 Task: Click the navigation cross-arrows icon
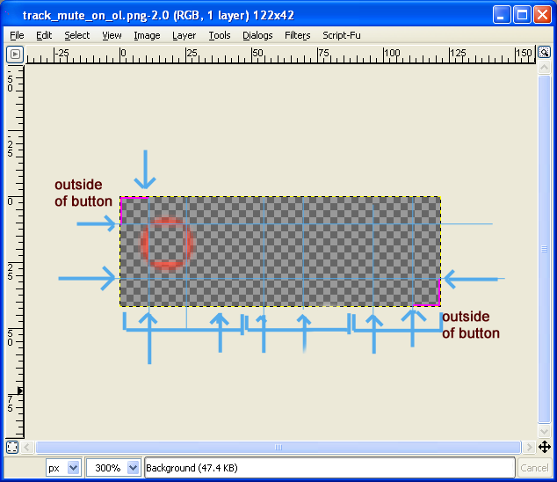click(x=545, y=447)
